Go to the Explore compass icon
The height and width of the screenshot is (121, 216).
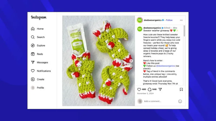(x=33, y=45)
